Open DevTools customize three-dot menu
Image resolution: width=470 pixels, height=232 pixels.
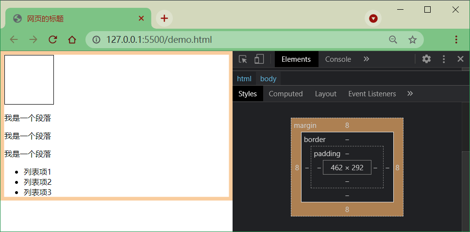coord(444,59)
